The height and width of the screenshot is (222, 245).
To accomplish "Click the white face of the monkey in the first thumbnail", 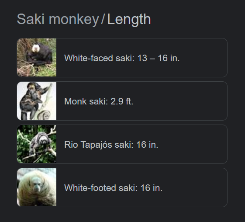I will [35, 48].
